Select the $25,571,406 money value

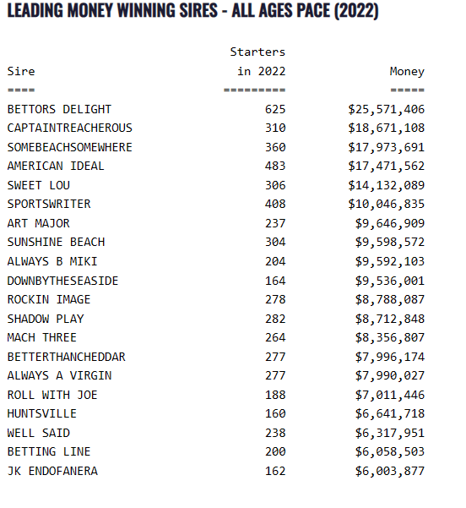pyautogui.click(x=387, y=109)
